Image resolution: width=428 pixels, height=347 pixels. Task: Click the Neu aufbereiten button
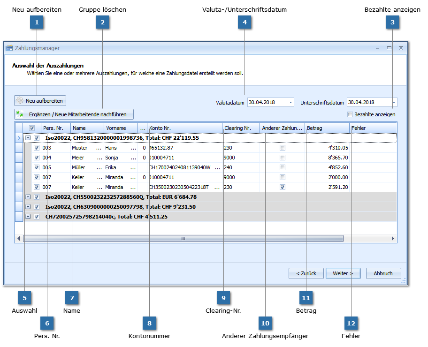click(40, 101)
